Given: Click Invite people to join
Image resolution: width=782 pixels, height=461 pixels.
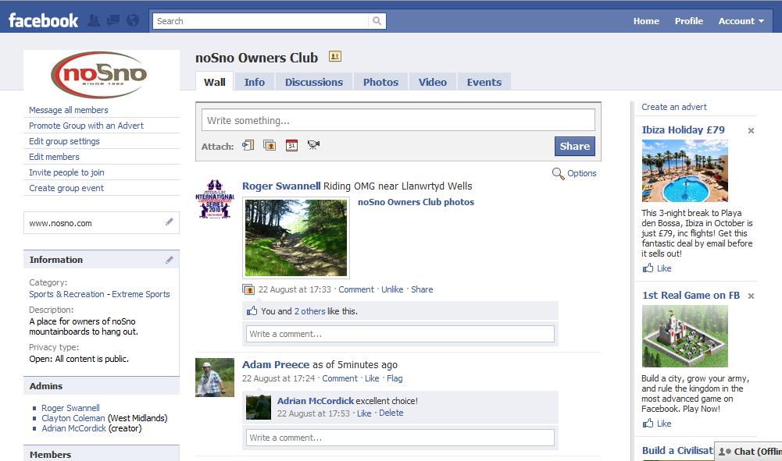Looking at the screenshot, I should (x=66, y=172).
